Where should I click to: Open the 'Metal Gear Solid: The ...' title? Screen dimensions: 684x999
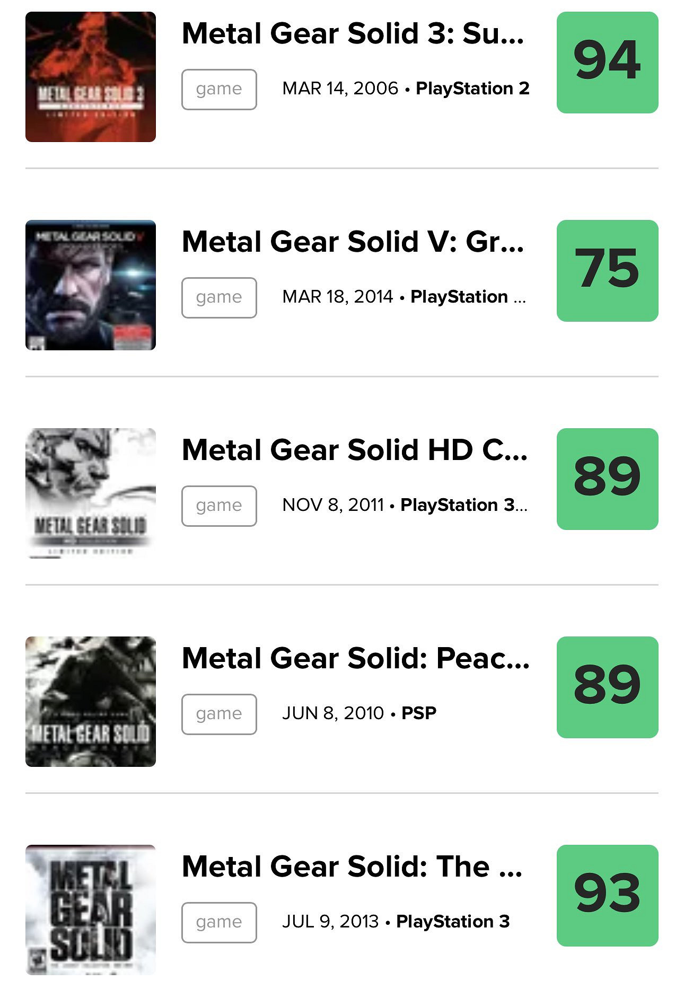(x=352, y=867)
